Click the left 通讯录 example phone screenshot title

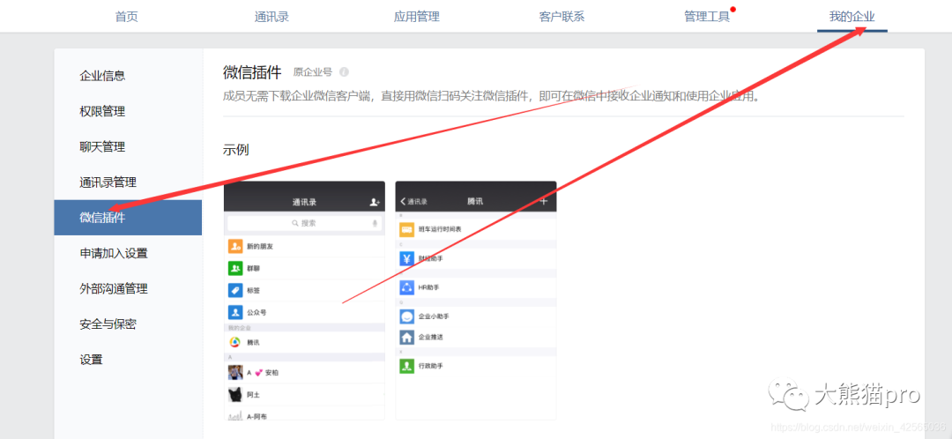coord(304,202)
